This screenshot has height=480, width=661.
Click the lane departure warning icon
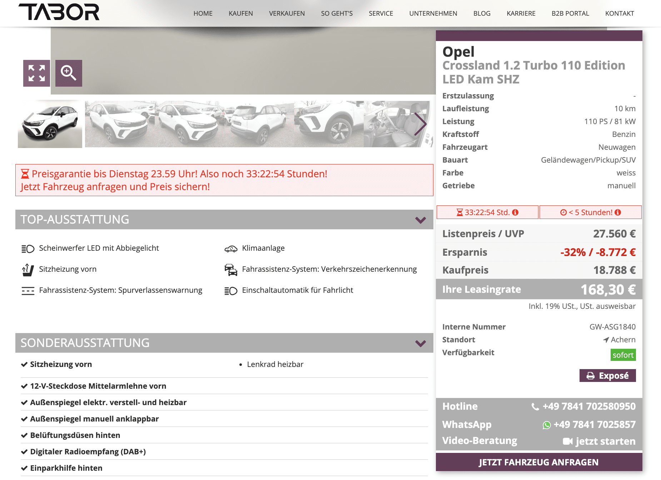coord(28,291)
